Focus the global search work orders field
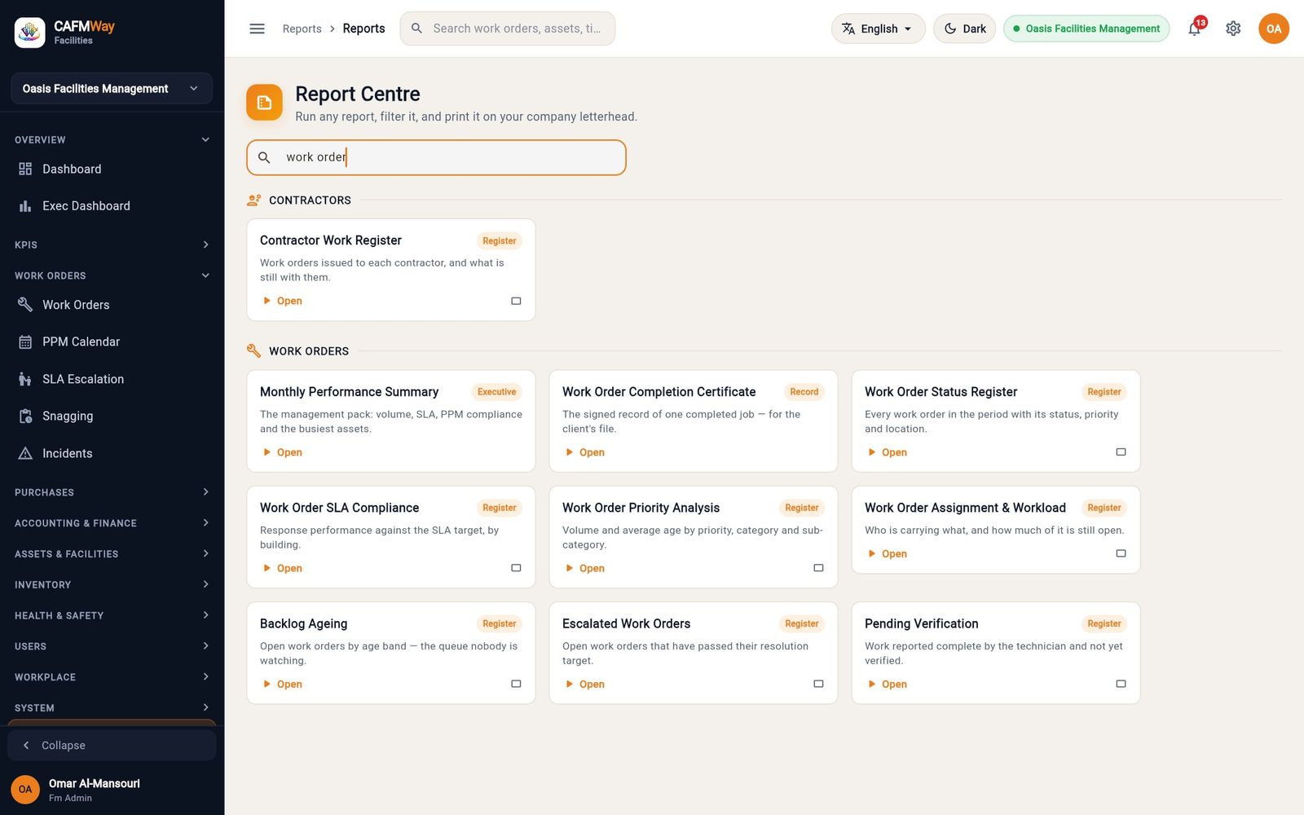 pyautogui.click(x=507, y=29)
